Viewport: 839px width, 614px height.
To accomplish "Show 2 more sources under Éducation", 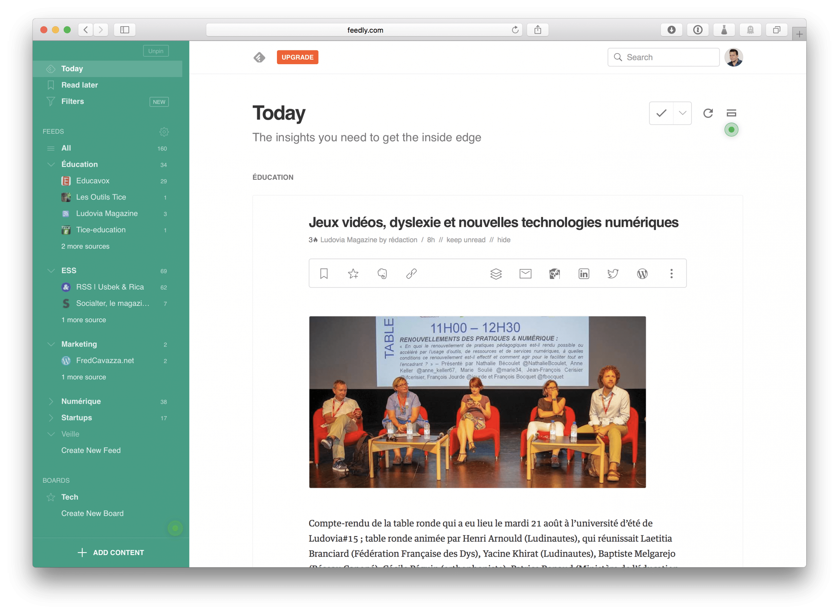I will 85,246.
